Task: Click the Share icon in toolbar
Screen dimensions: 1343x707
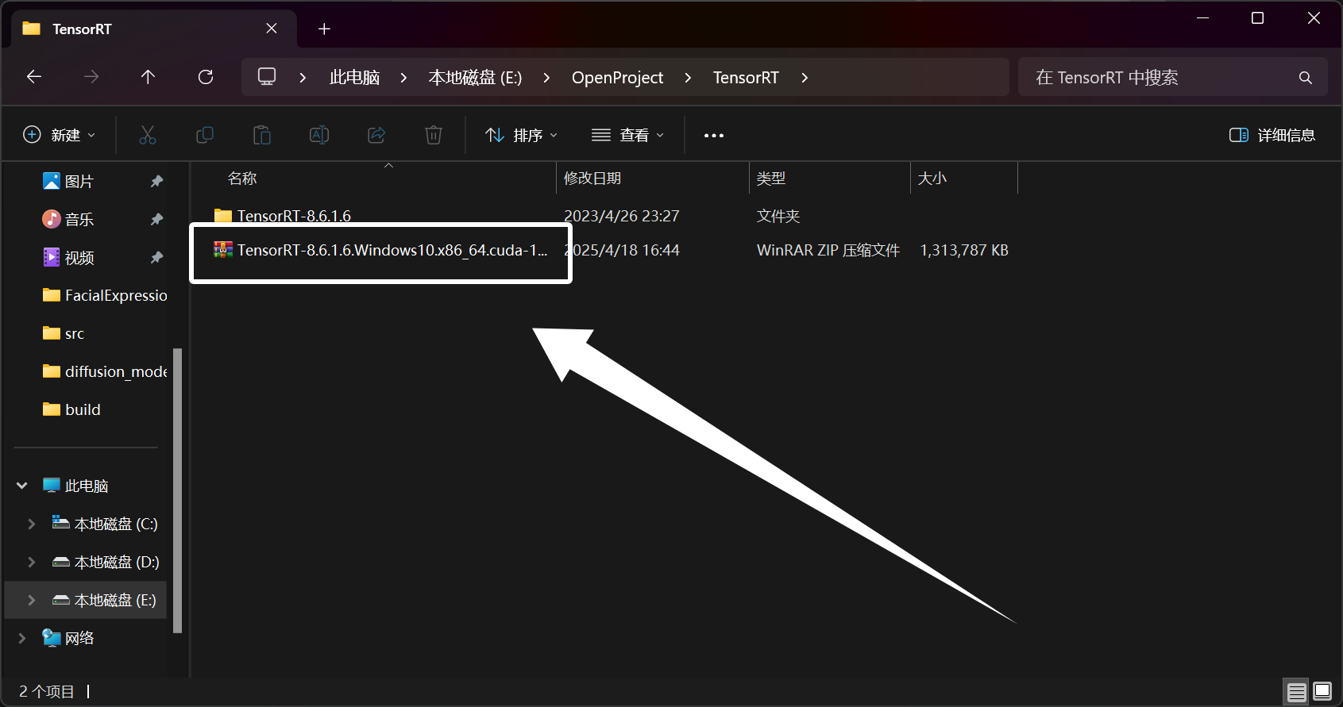Action: click(376, 135)
